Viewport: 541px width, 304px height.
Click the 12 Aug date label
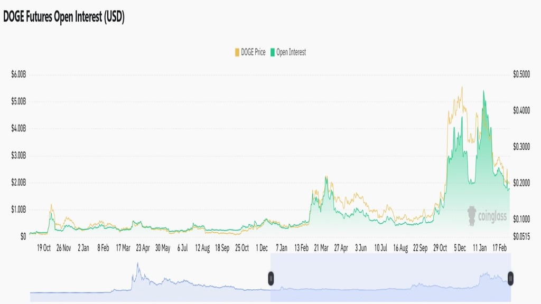click(x=202, y=248)
